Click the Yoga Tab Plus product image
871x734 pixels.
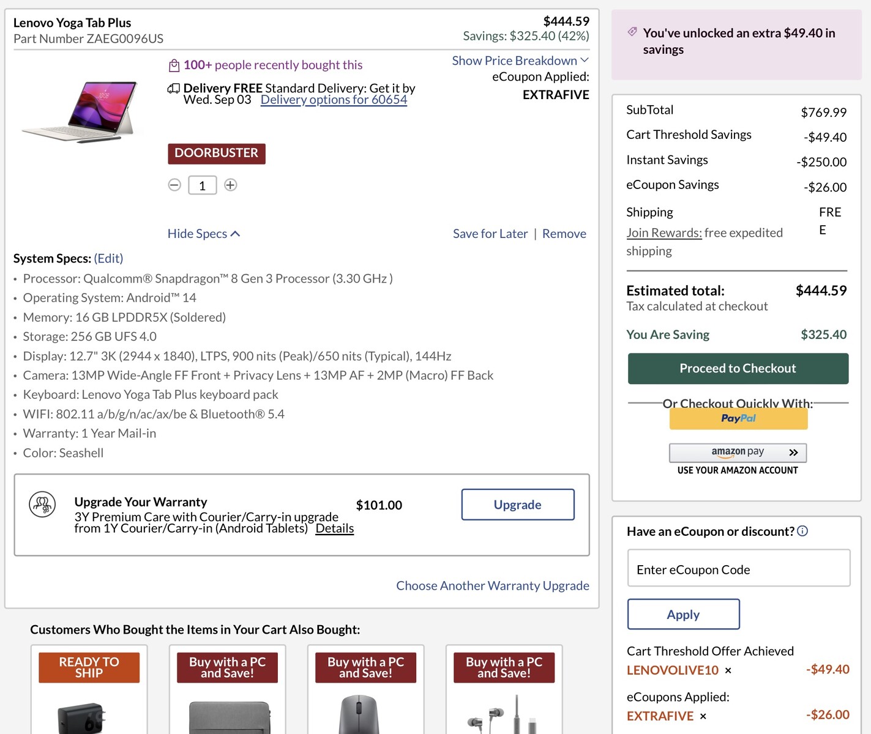80,112
